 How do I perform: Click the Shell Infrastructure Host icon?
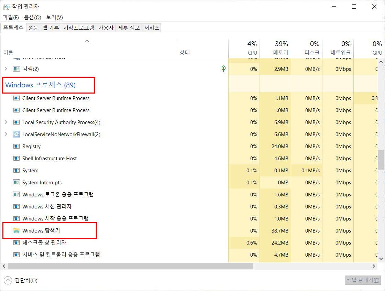point(16,158)
